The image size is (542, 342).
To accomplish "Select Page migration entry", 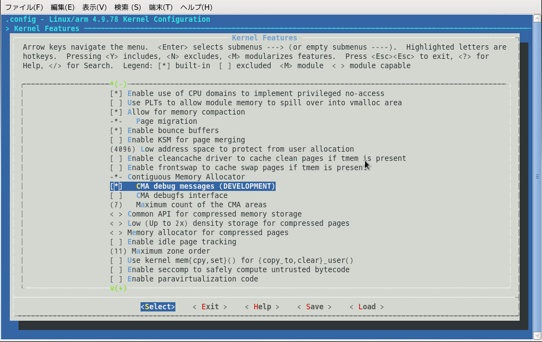I will pos(154,122).
